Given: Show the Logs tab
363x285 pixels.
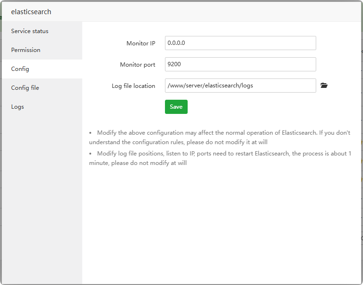Looking at the screenshot, I should pos(17,107).
